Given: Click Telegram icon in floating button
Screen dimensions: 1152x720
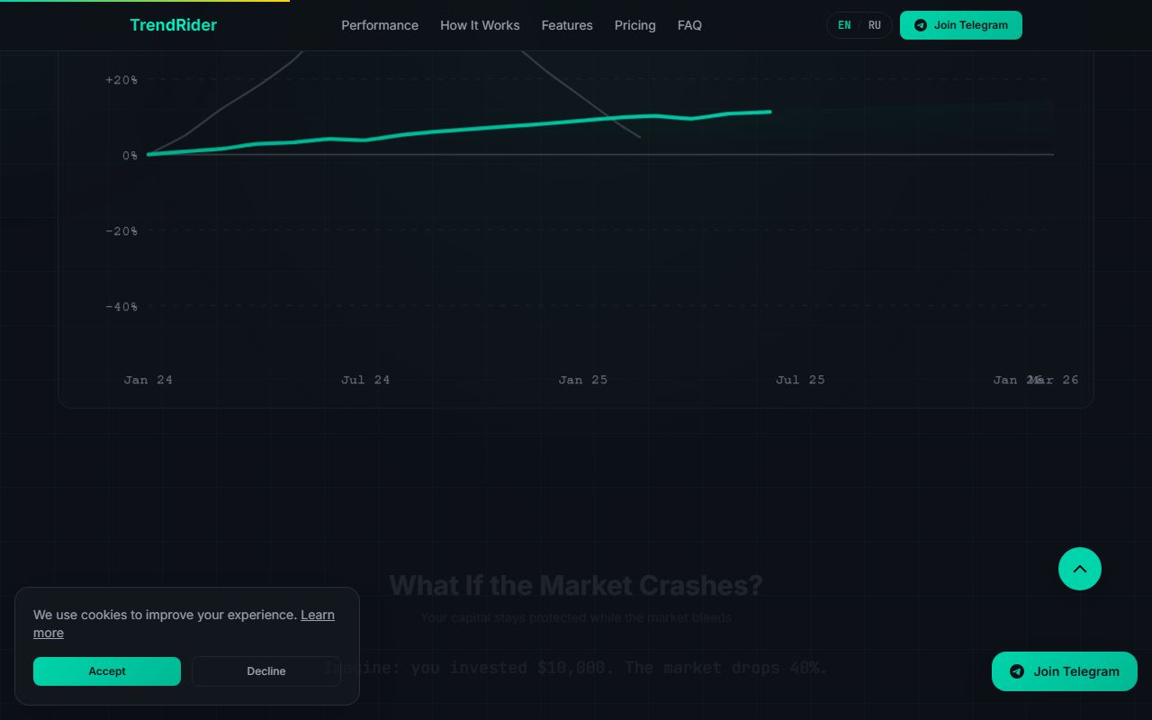Looking at the screenshot, I should point(1017,671).
